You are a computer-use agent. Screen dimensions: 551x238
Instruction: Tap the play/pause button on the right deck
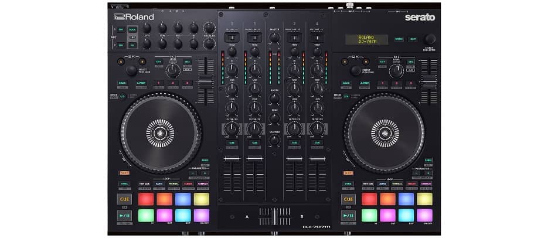coord(348,216)
